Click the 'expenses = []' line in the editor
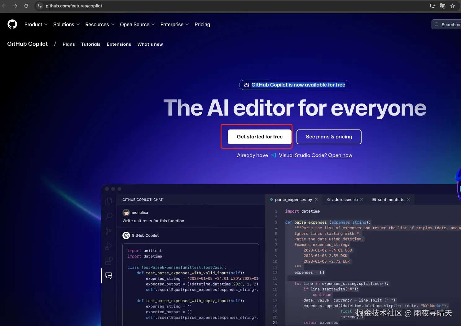461x326 pixels. [310, 273]
